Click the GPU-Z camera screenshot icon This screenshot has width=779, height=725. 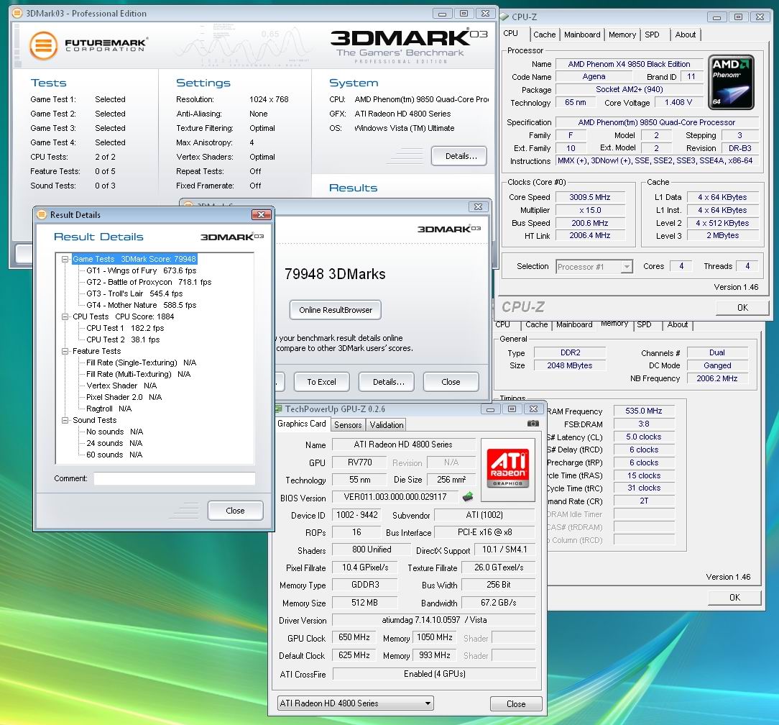pyautogui.click(x=533, y=424)
